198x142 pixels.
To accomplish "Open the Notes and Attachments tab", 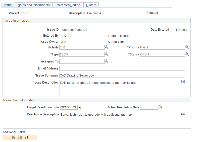I will coord(34,5).
